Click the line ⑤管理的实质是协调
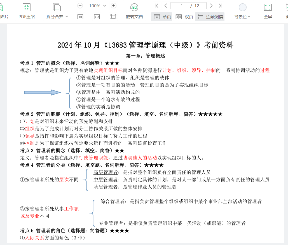This screenshot has width=288, height=245. (x=98, y=107)
